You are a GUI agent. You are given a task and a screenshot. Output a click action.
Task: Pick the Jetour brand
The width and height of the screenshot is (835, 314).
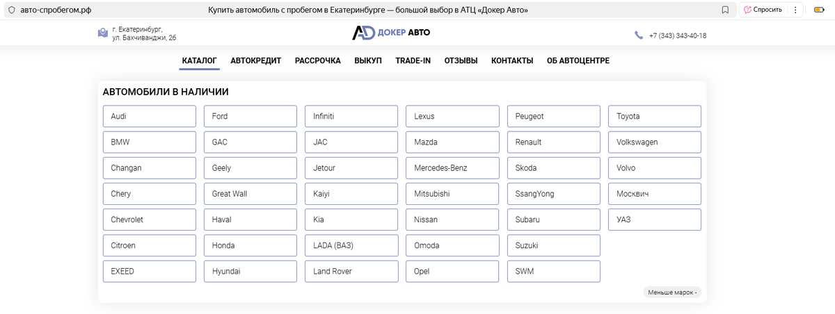[x=351, y=168]
